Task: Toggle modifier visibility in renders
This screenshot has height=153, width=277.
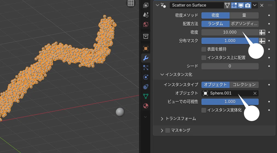Action: [x=248, y=5]
